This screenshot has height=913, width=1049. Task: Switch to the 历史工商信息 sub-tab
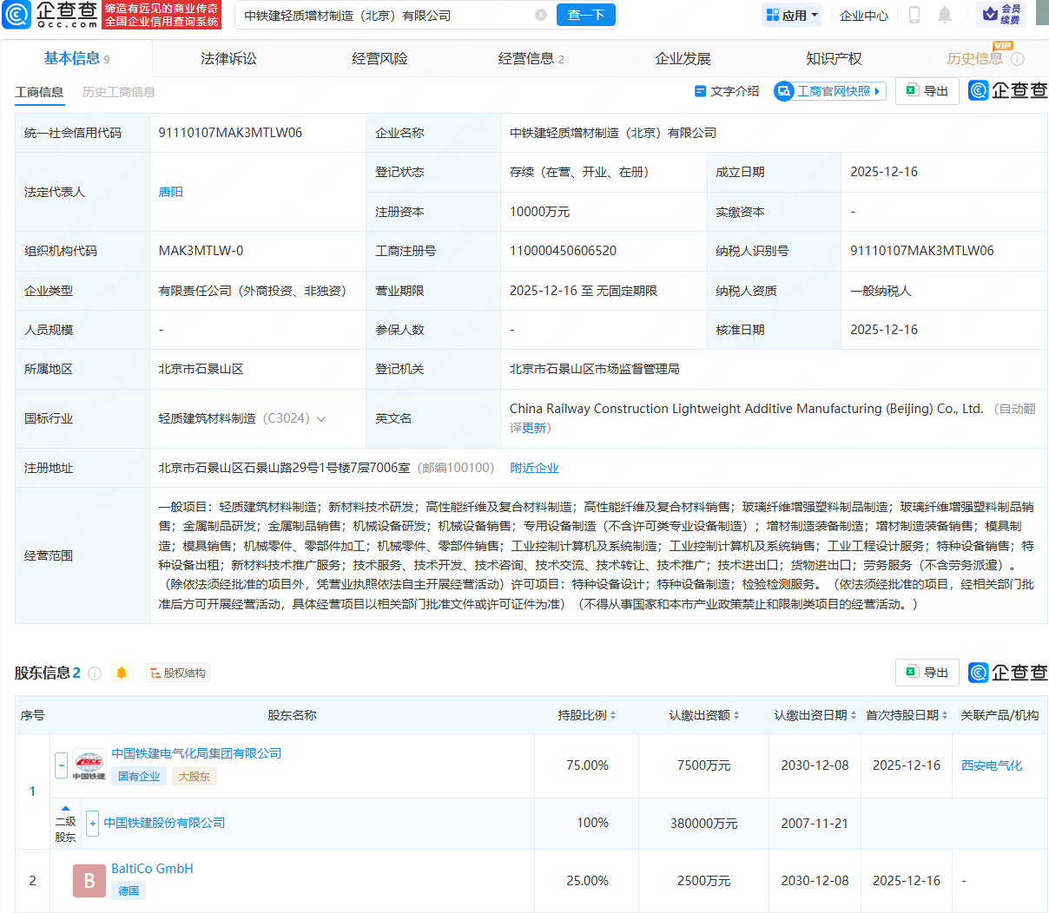point(119,92)
